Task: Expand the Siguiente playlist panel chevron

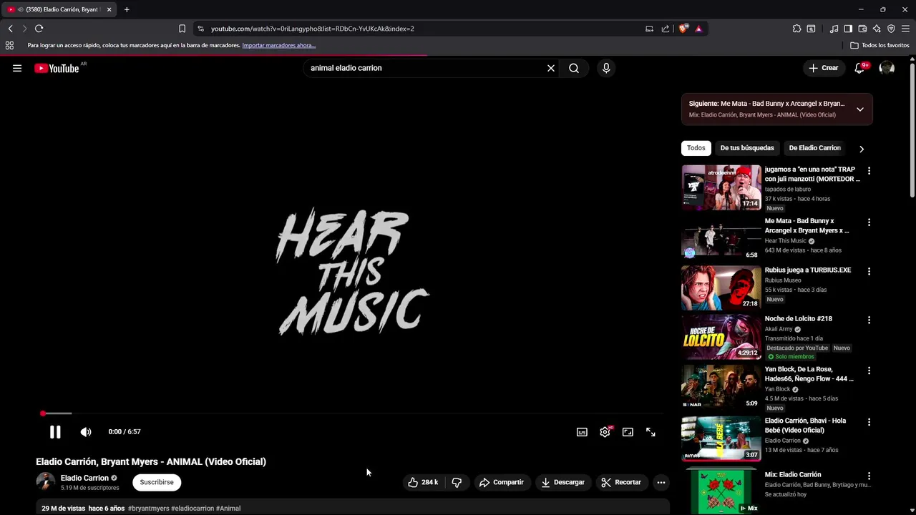Action: 860,109
